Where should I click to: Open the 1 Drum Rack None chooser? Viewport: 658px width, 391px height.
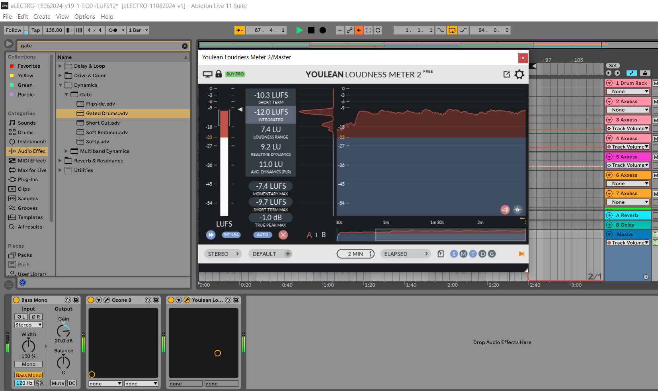tap(628, 92)
